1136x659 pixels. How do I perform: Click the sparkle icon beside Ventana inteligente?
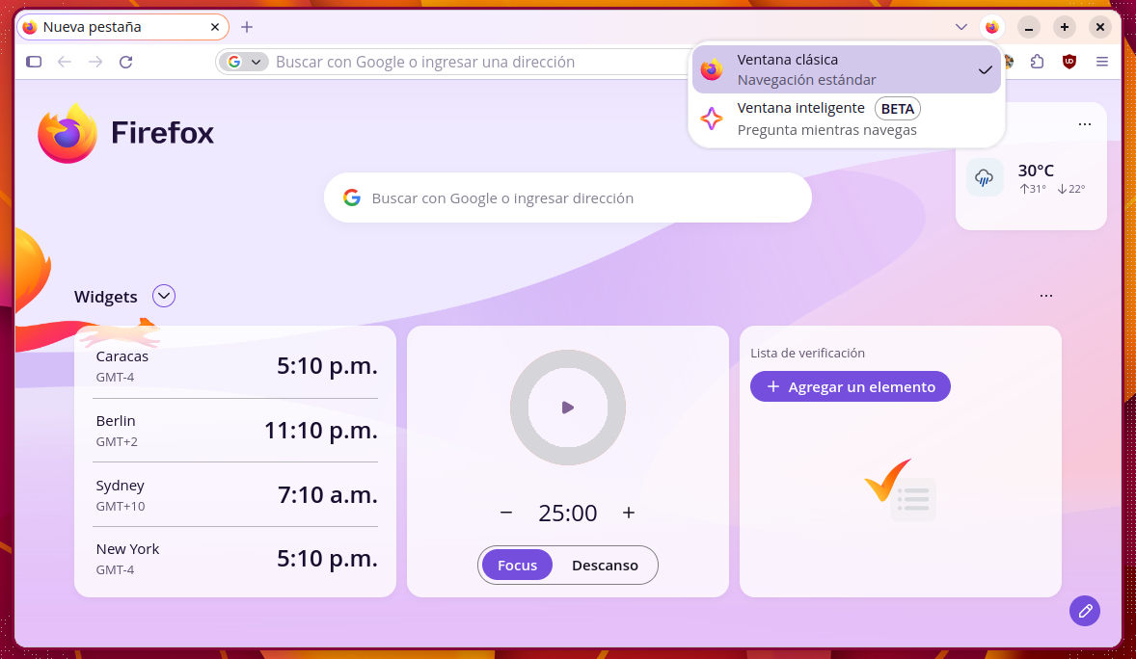(712, 119)
